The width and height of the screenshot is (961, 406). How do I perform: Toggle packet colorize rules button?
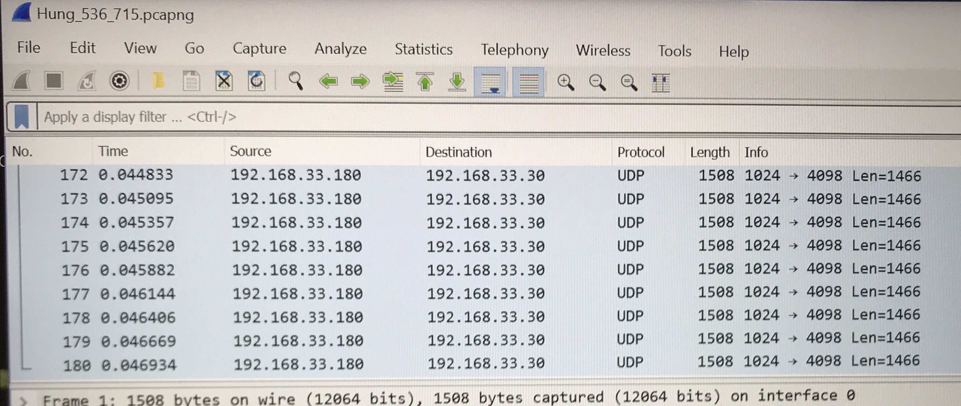pyautogui.click(x=528, y=83)
